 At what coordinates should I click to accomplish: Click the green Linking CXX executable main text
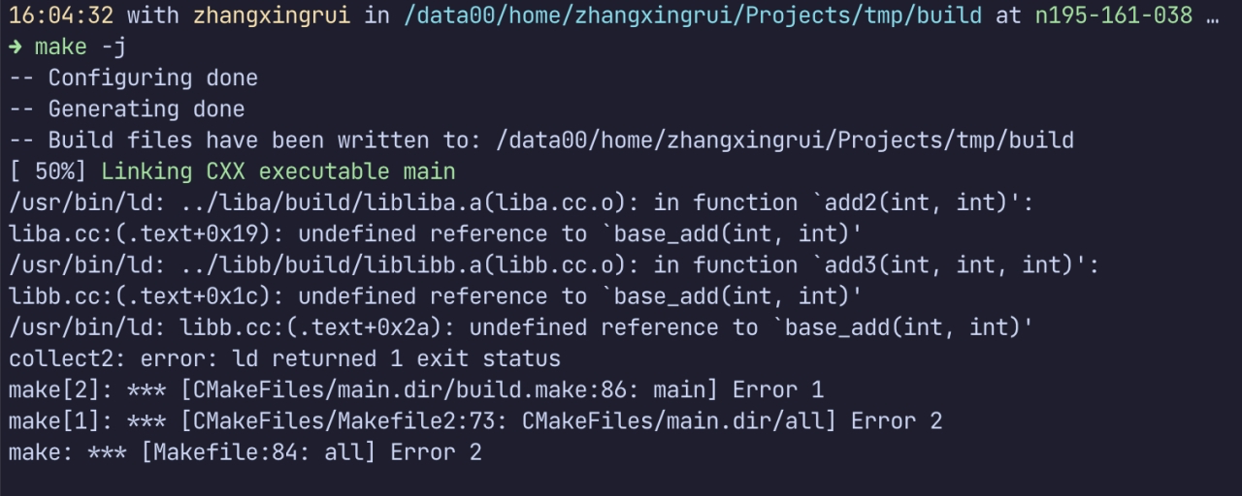[x=278, y=171]
